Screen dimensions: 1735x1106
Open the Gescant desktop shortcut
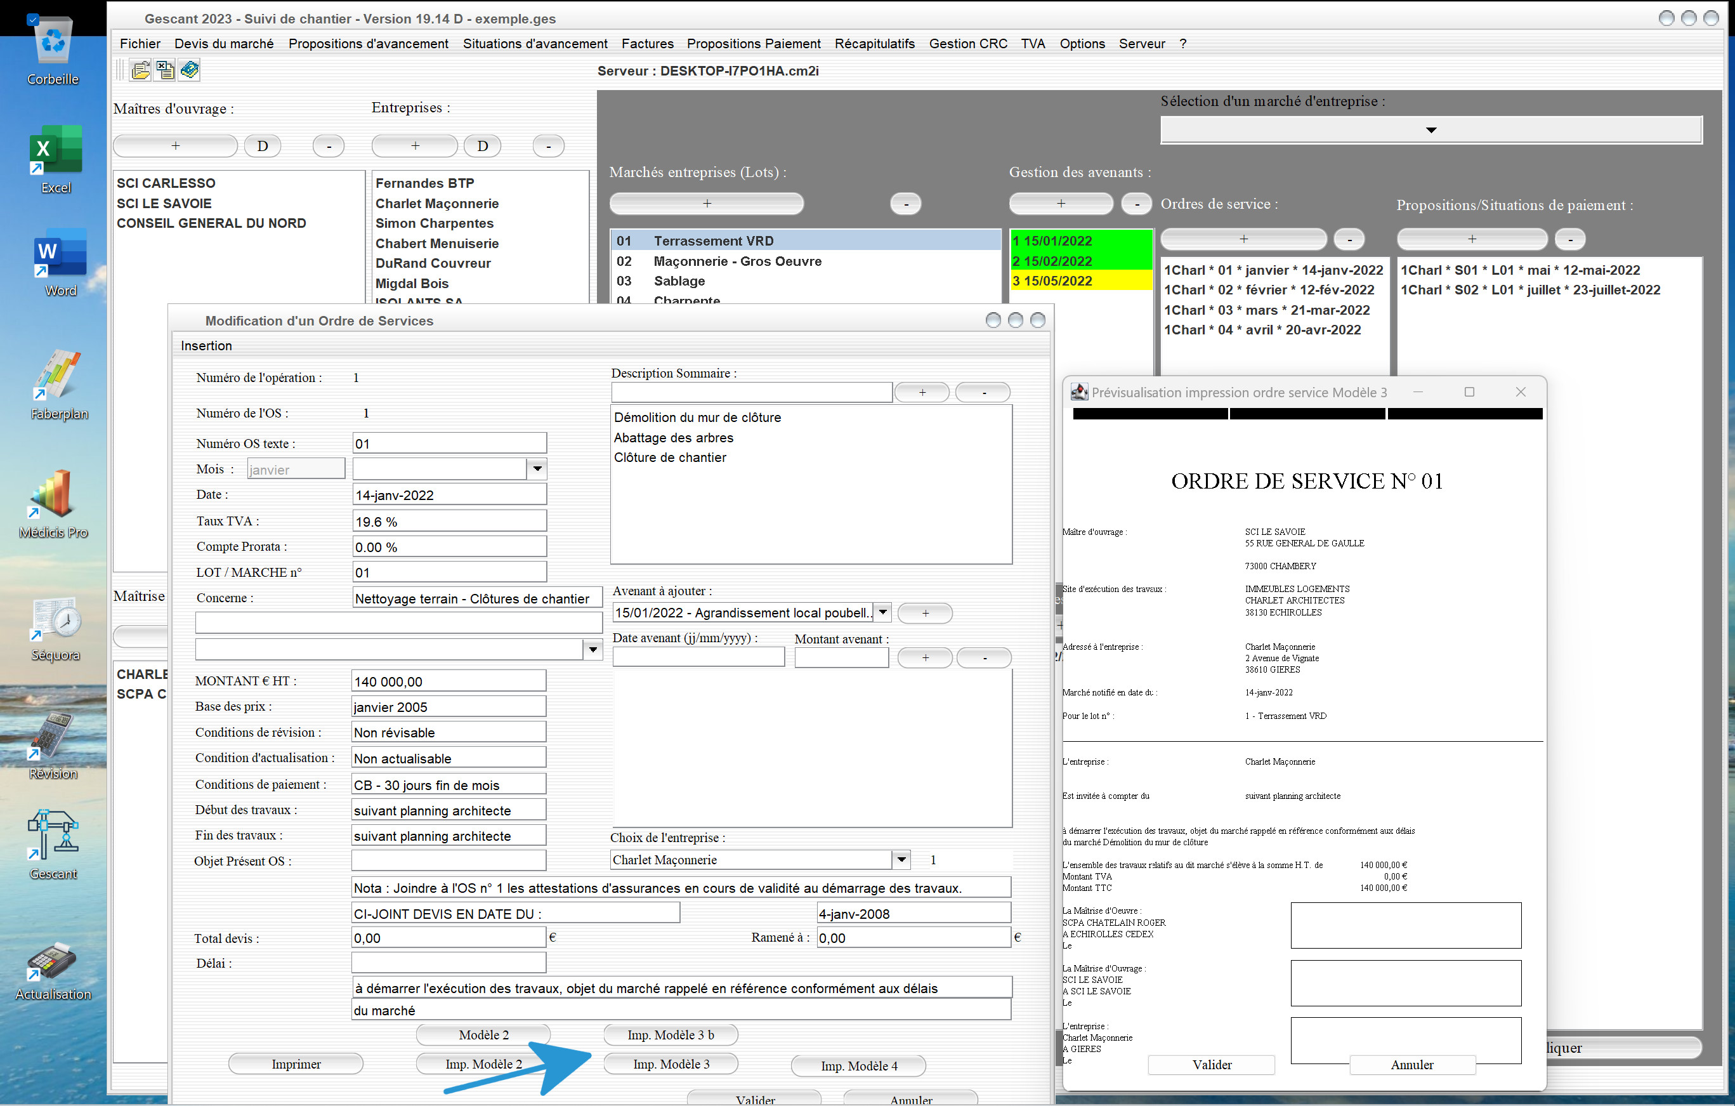click(x=53, y=845)
